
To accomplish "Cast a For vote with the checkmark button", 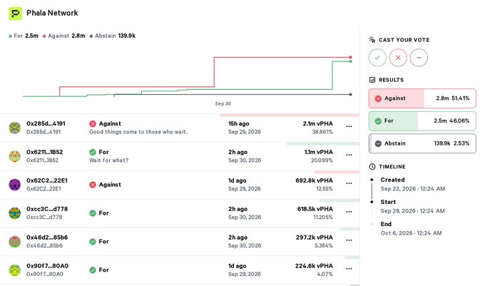I will coord(377,58).
